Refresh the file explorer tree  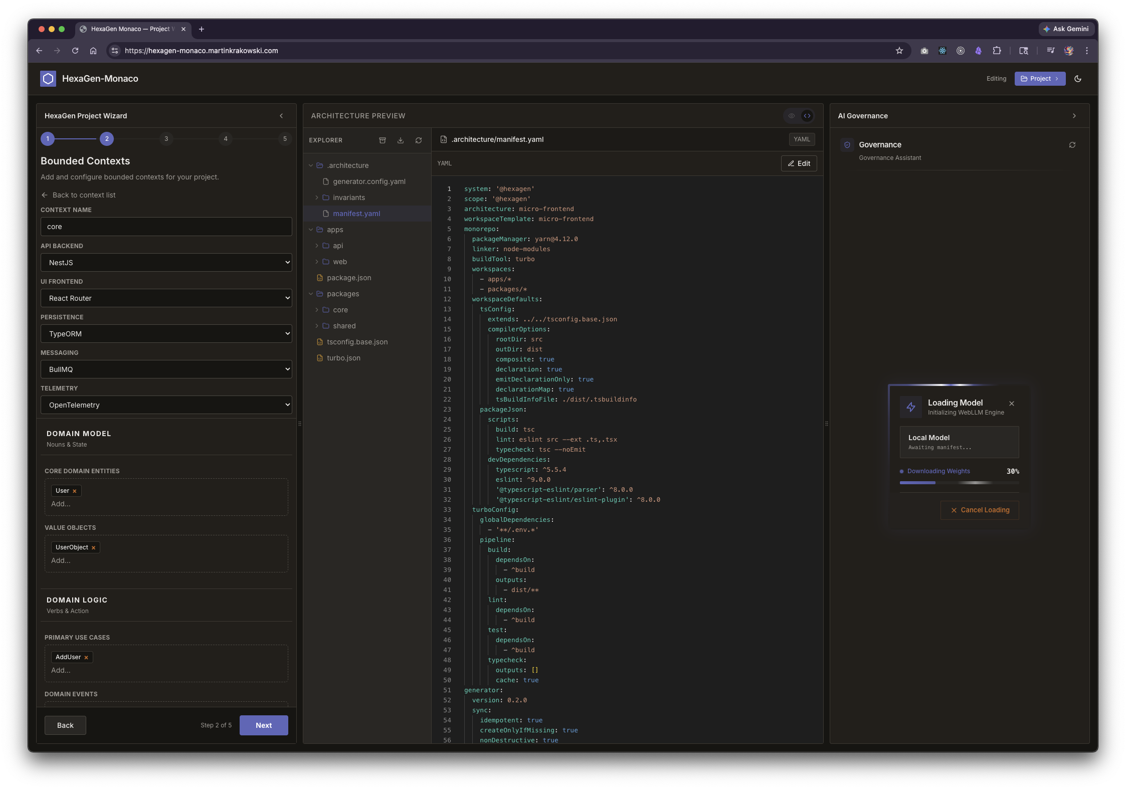[419, 140]
